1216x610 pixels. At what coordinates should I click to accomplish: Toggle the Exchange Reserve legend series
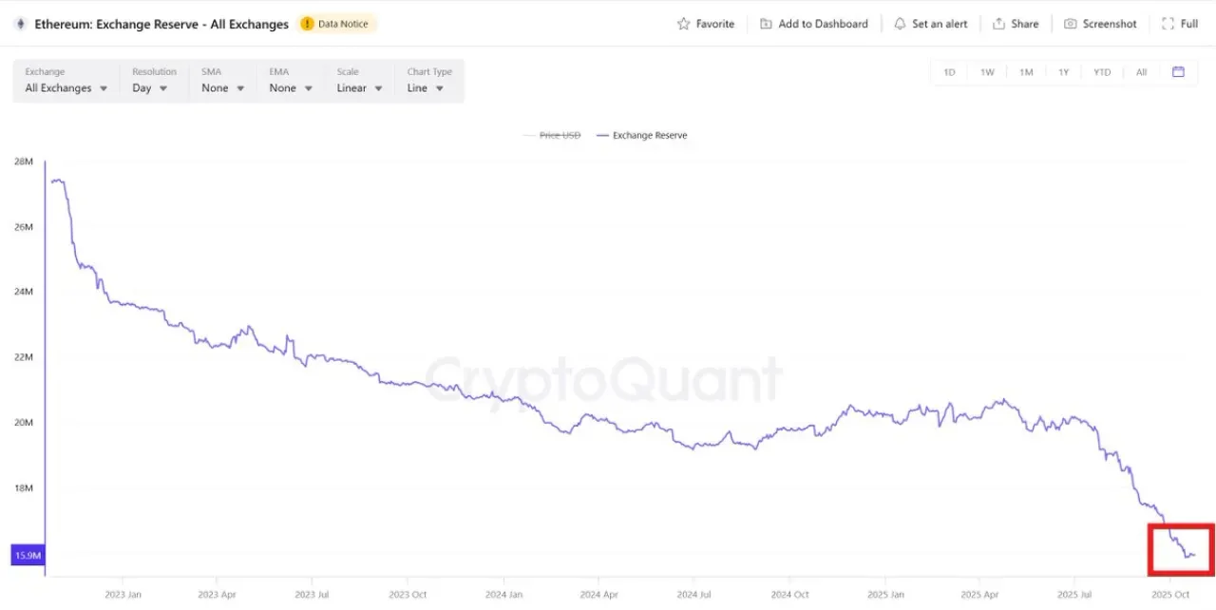coord(641,135)
